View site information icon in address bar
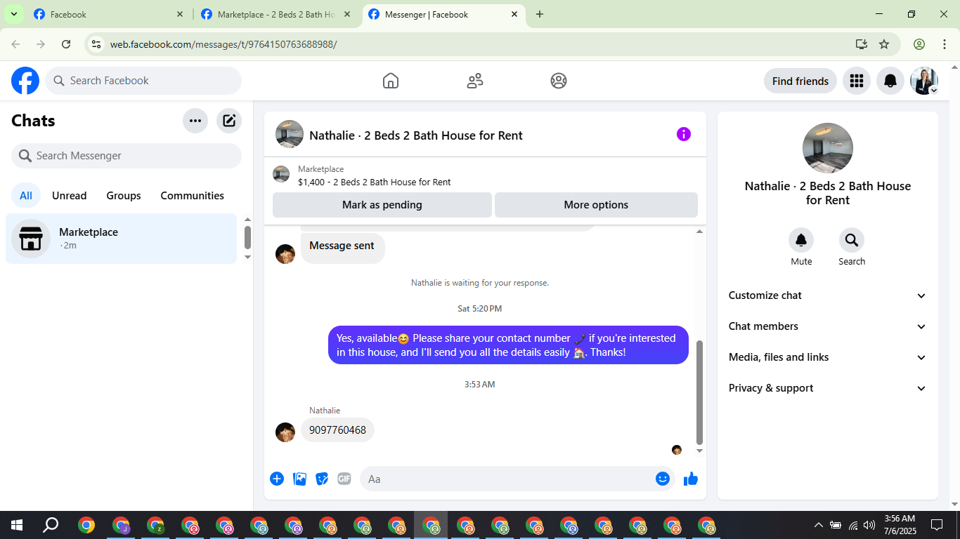The width and height of the screenshot is (960, 539). [x=97, y=44]
